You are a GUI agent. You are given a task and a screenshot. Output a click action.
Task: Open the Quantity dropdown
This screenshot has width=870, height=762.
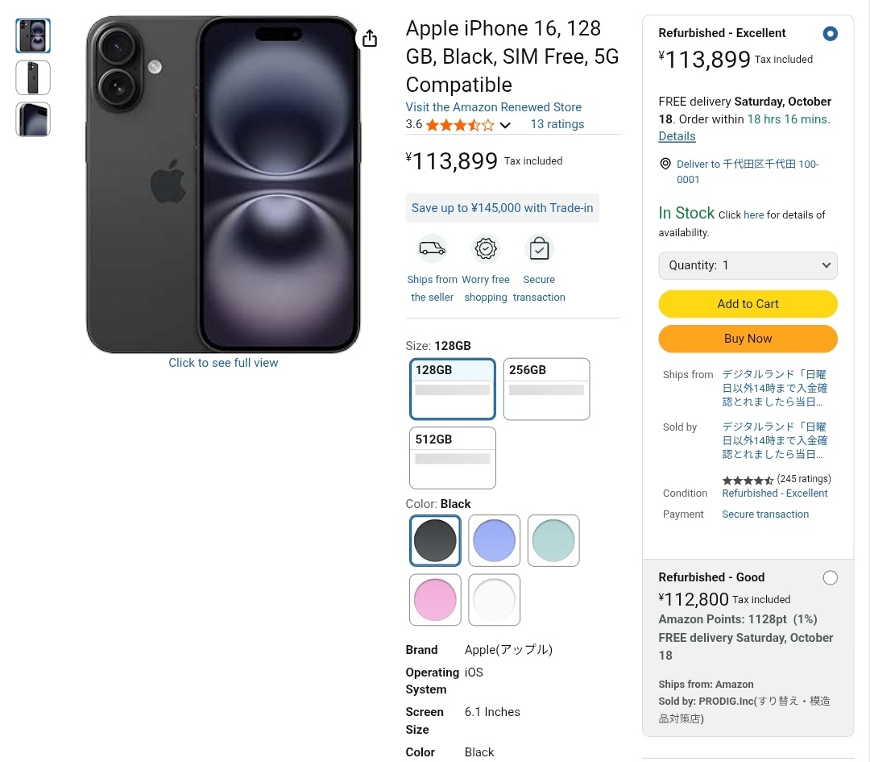point(748,265)
